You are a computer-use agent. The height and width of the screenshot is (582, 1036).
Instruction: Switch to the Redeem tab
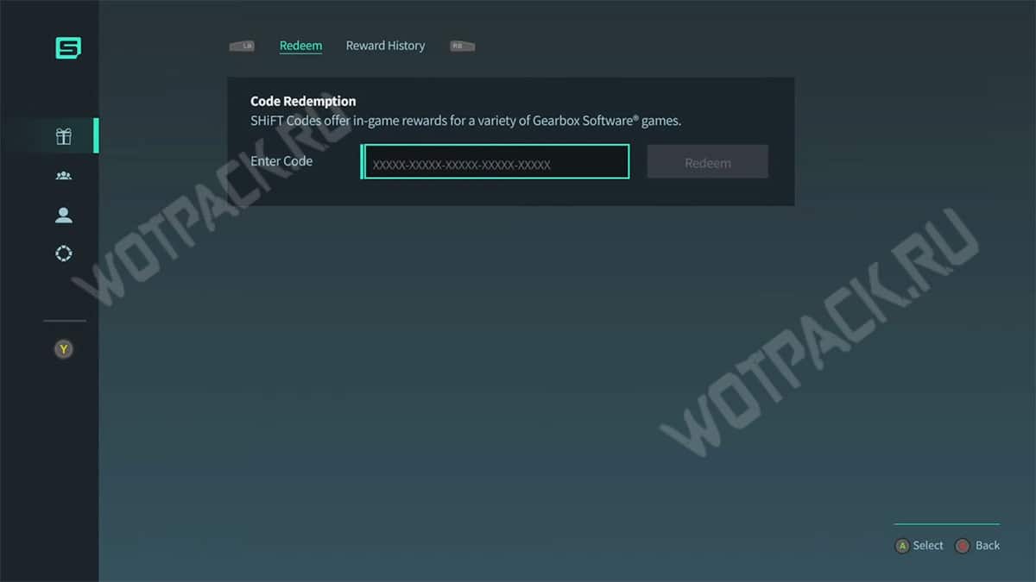tap(300, 46)
